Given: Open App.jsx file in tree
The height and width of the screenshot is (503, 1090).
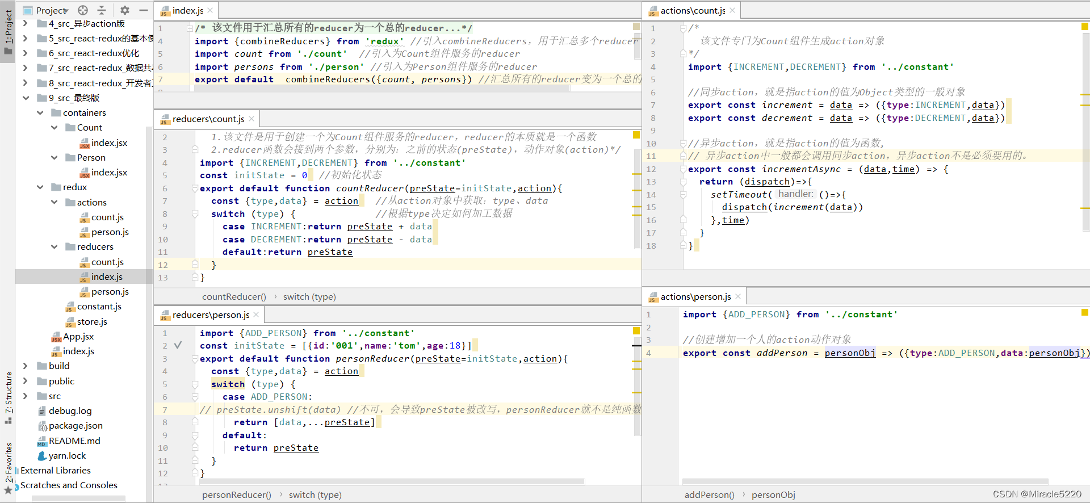Looking at the screenshot, I should tap(78, 336).
